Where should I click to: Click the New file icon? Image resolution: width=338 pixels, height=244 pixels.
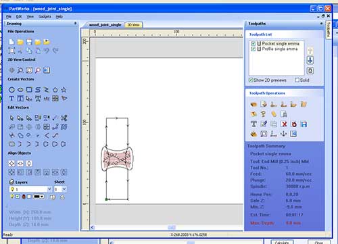tap(11, 42)
